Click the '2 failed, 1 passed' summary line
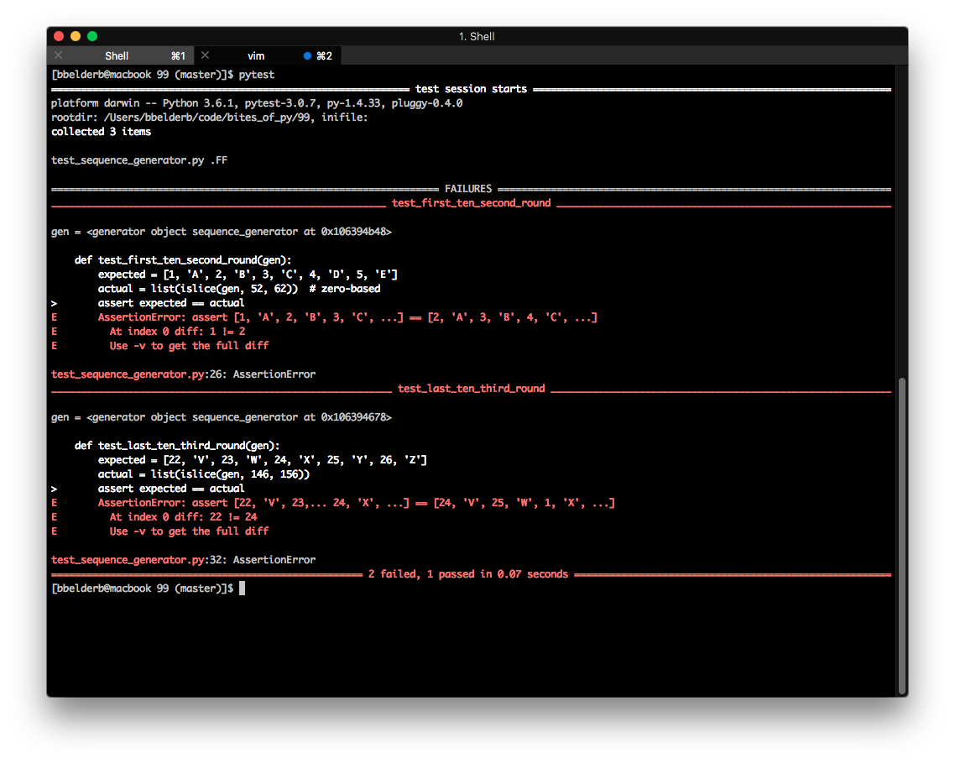 [467, 574]
